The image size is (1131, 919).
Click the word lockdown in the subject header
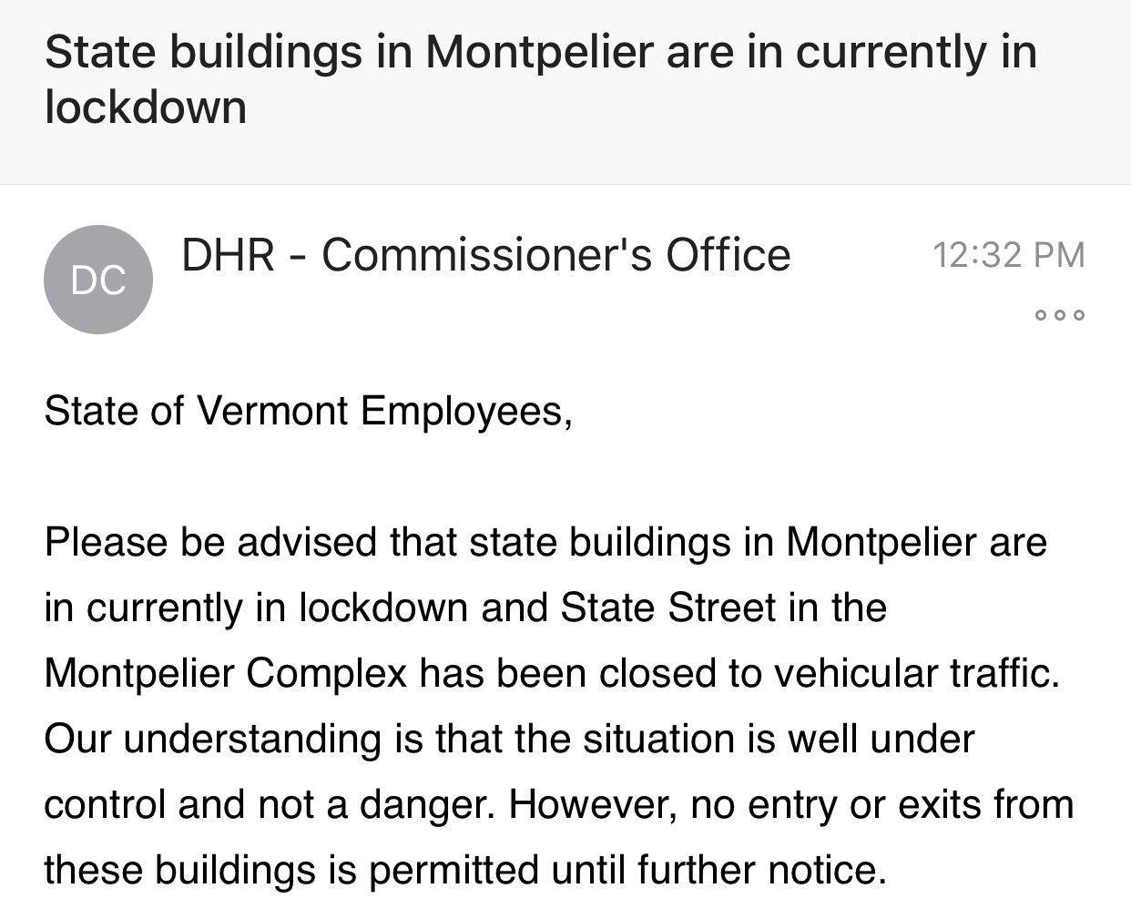[146, 107]
